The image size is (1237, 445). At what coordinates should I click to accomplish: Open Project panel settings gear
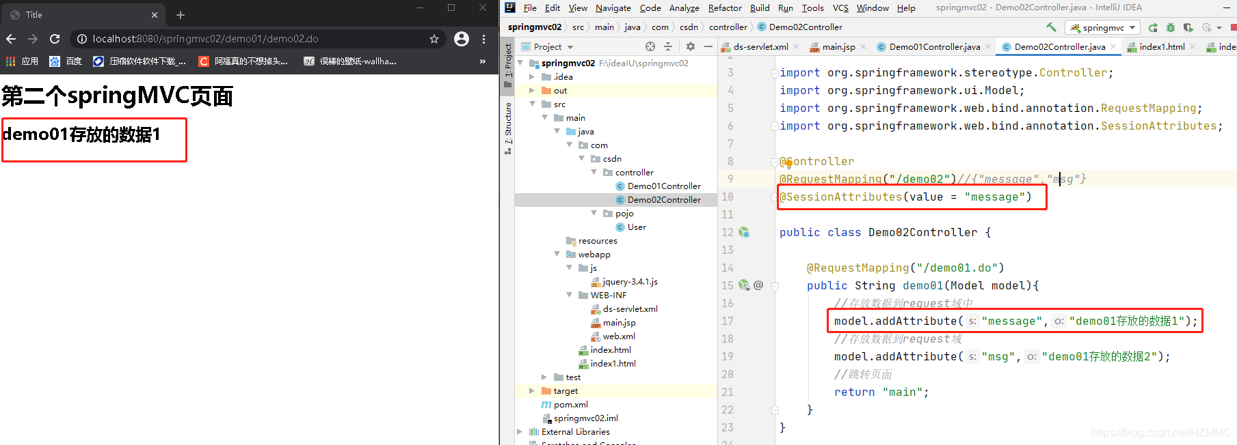691,46
